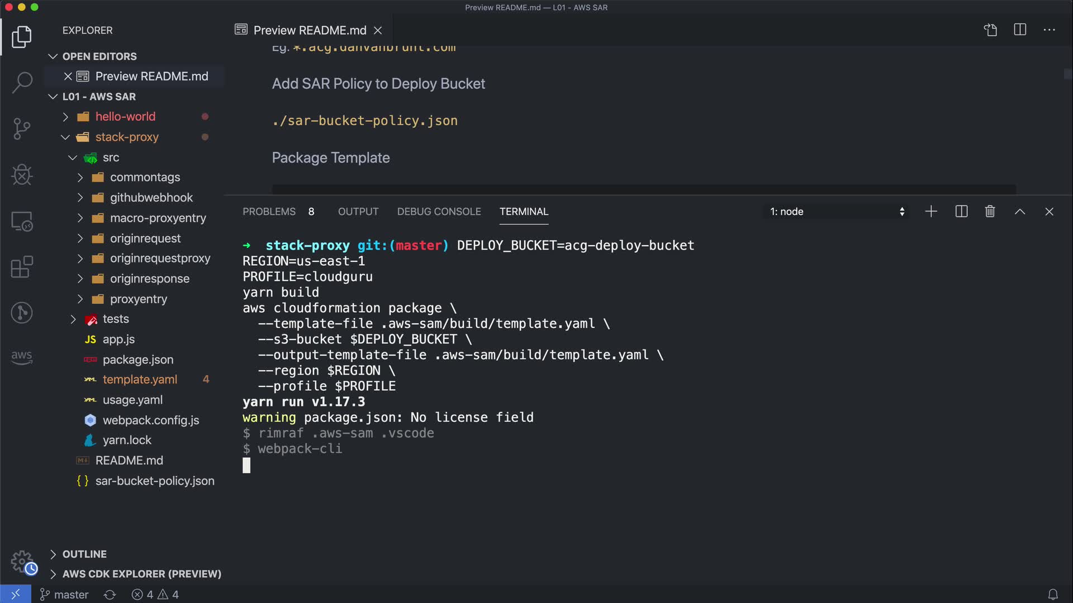Screen dimensions: 1073x603
Task: Open the Run and Debug view
Action: (x=22, y=175)
